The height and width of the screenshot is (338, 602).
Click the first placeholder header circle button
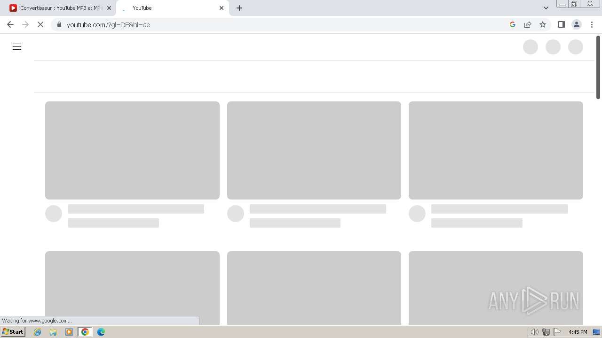pos(531,47)
